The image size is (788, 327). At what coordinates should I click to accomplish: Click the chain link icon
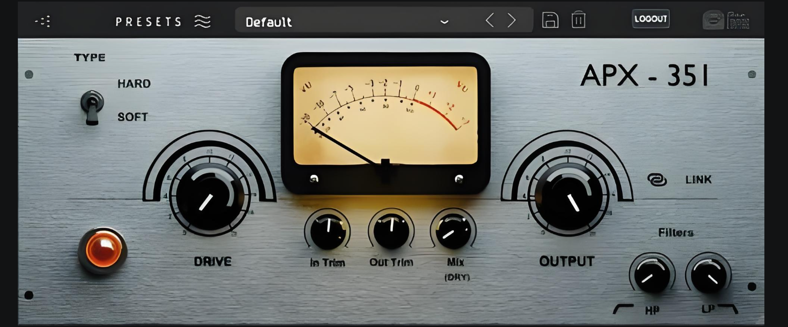657,180
